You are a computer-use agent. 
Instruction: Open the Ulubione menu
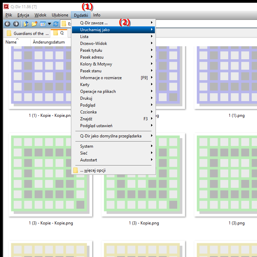pos(60,15)
